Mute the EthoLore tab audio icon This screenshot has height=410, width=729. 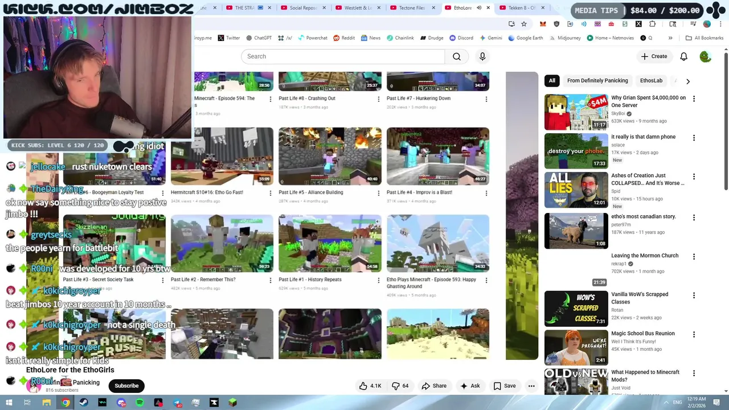click(479, 8)
